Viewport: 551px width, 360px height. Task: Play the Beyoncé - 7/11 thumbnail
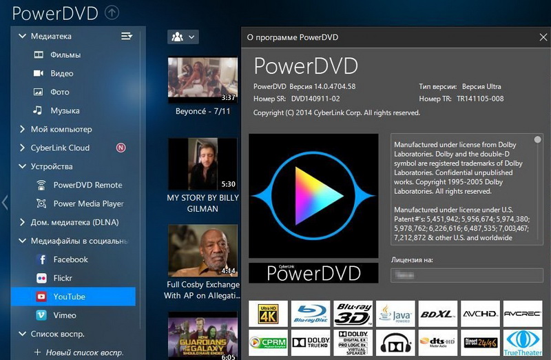pyautogui.click(x=202, y=80)
